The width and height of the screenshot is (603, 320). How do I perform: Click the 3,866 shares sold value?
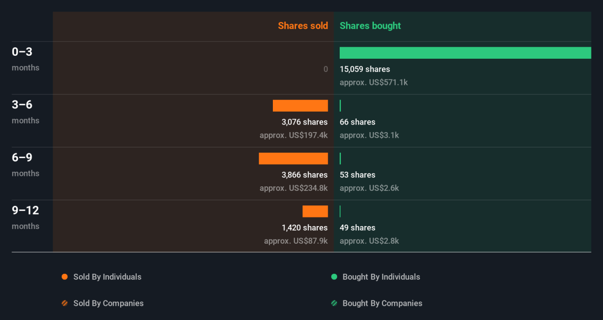click(x=304, y=175)
